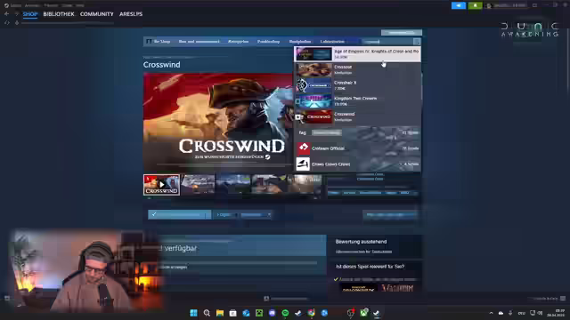Click the search dropdown vertical scrollbar
The width and height of the screenshot is (570, 320).
(x=421, y=87)
